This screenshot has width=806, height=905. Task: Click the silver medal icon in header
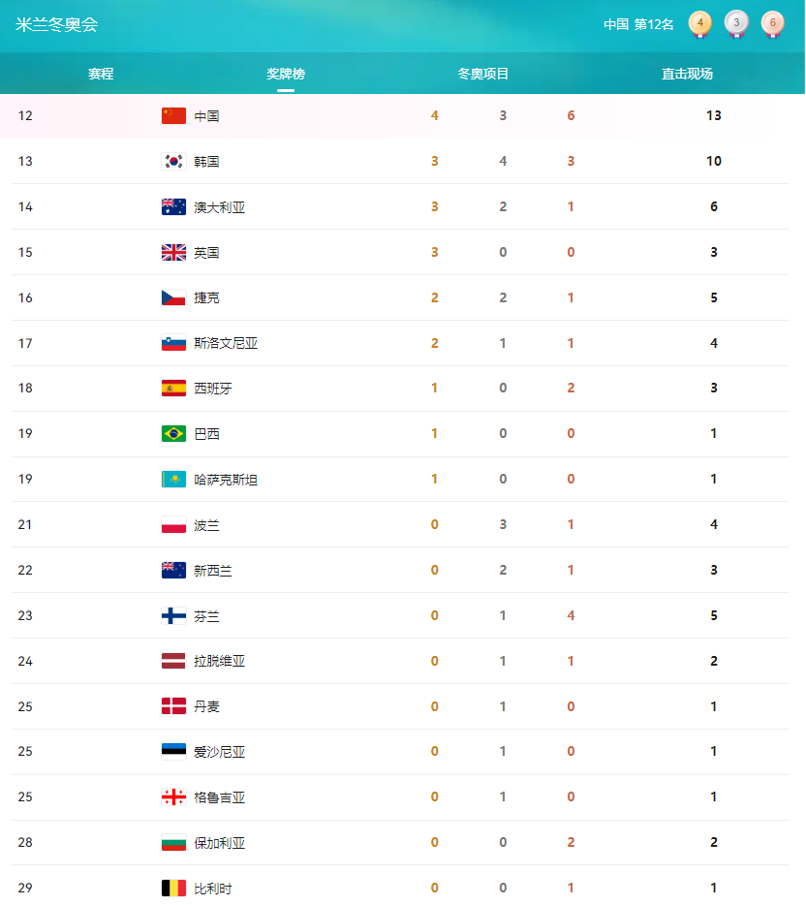point(736,23)
